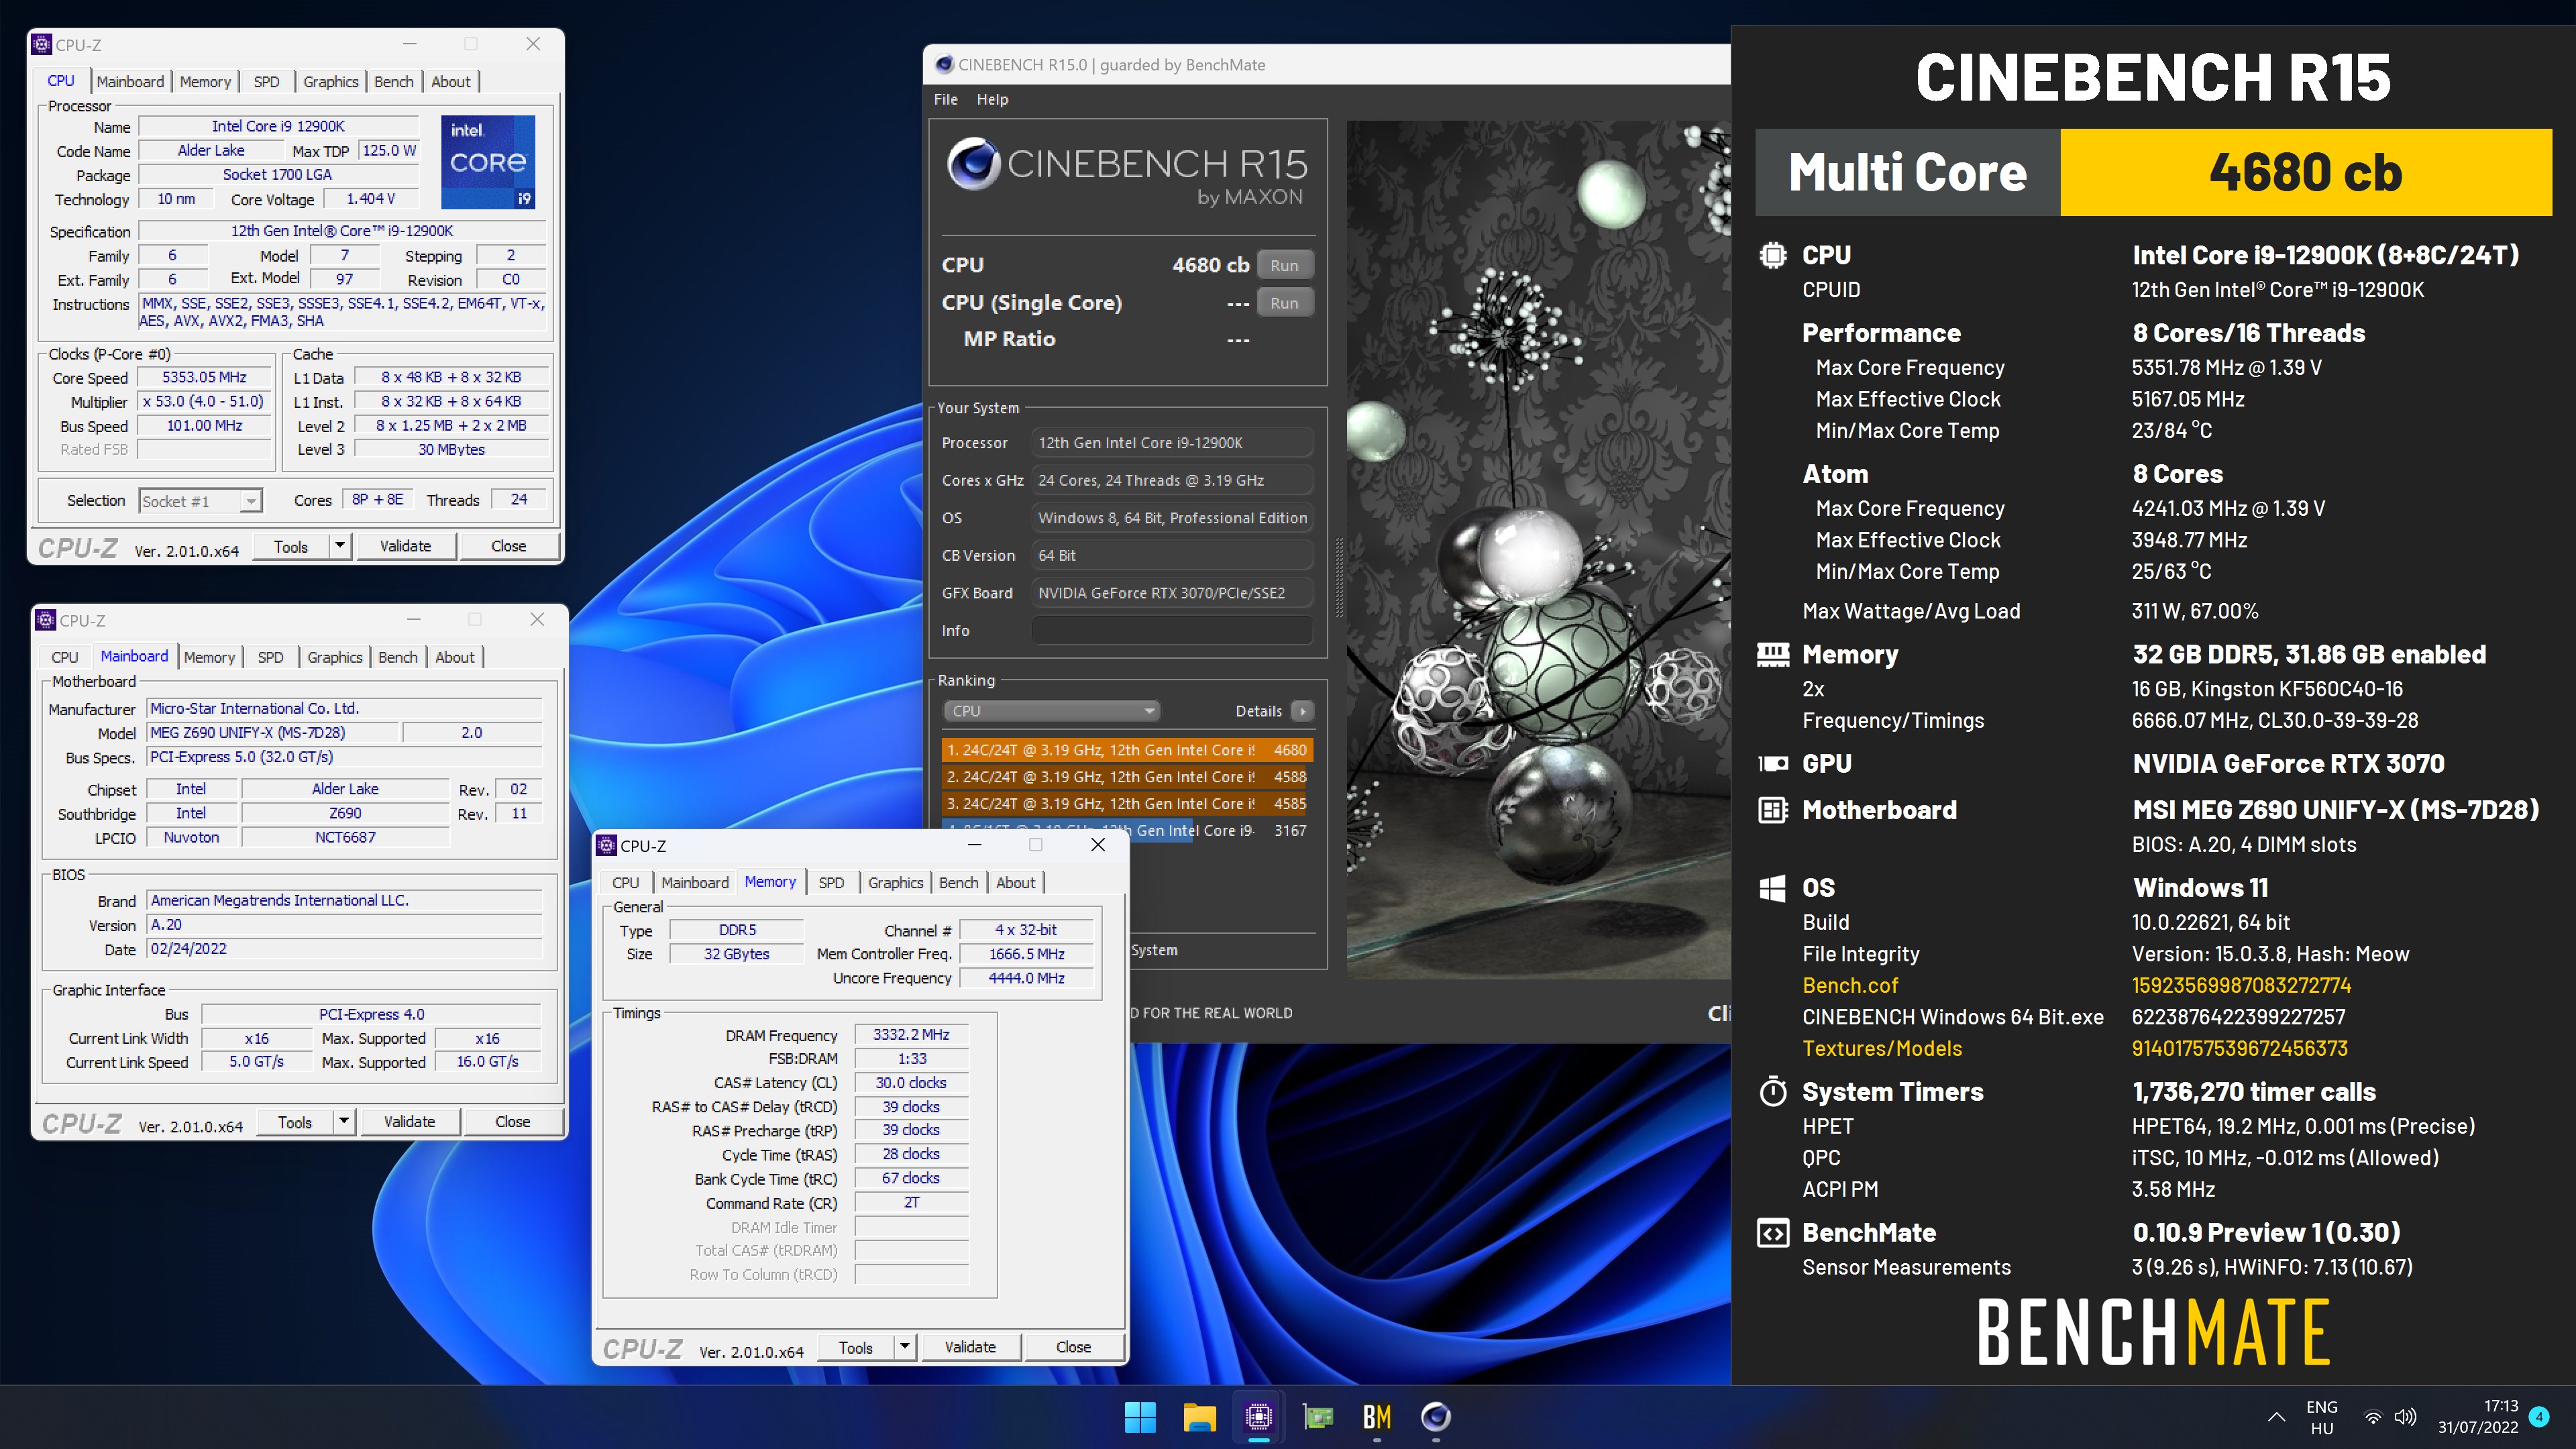Open Cinebench Help menu
2576x1449 pixels.
992,99
